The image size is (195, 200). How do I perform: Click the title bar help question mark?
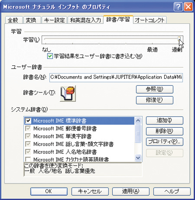(x=178, y=6)
